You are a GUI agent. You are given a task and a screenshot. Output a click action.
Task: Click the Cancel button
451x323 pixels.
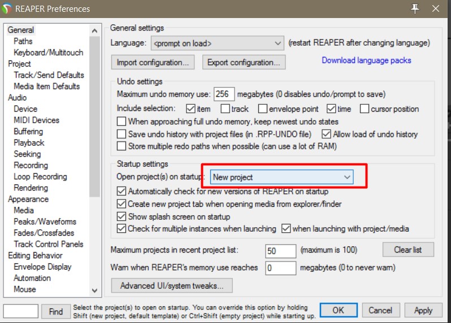pyautogui.click(x=380, y=310)
